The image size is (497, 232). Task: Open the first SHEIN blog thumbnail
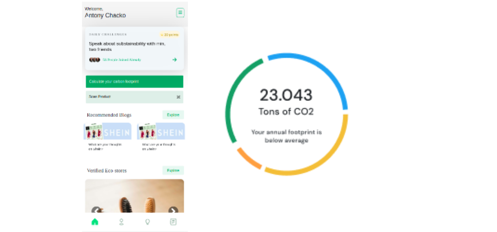[108, 131]
